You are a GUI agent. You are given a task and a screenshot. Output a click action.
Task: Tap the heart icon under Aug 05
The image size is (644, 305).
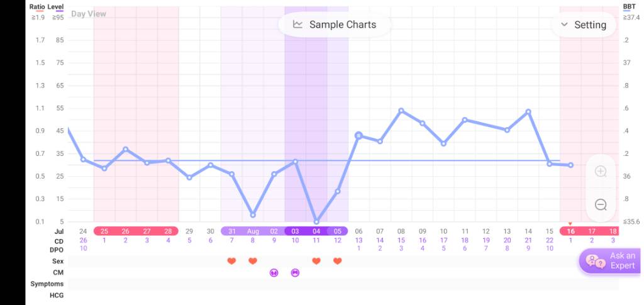pos(338,261)
